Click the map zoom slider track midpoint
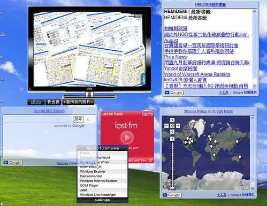 [172, 164]
